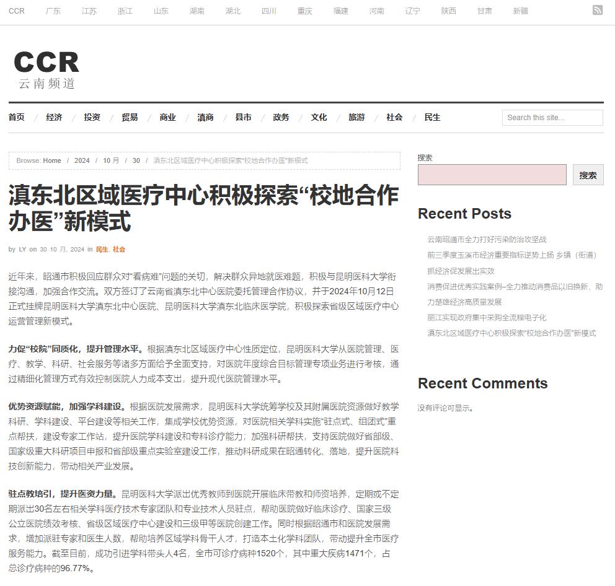The height and width of the screenshot is (586, 615).
Task: Click Home in the breadcrumb
Action: (52, 160)
